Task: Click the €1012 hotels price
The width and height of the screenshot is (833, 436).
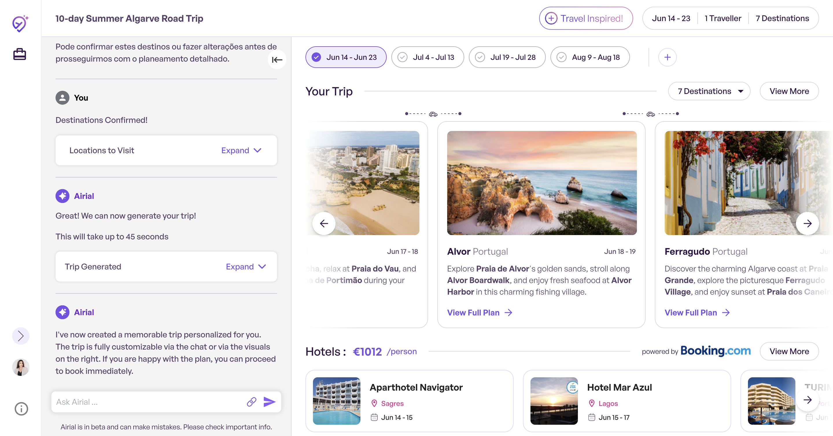Action: click(367, 352)
